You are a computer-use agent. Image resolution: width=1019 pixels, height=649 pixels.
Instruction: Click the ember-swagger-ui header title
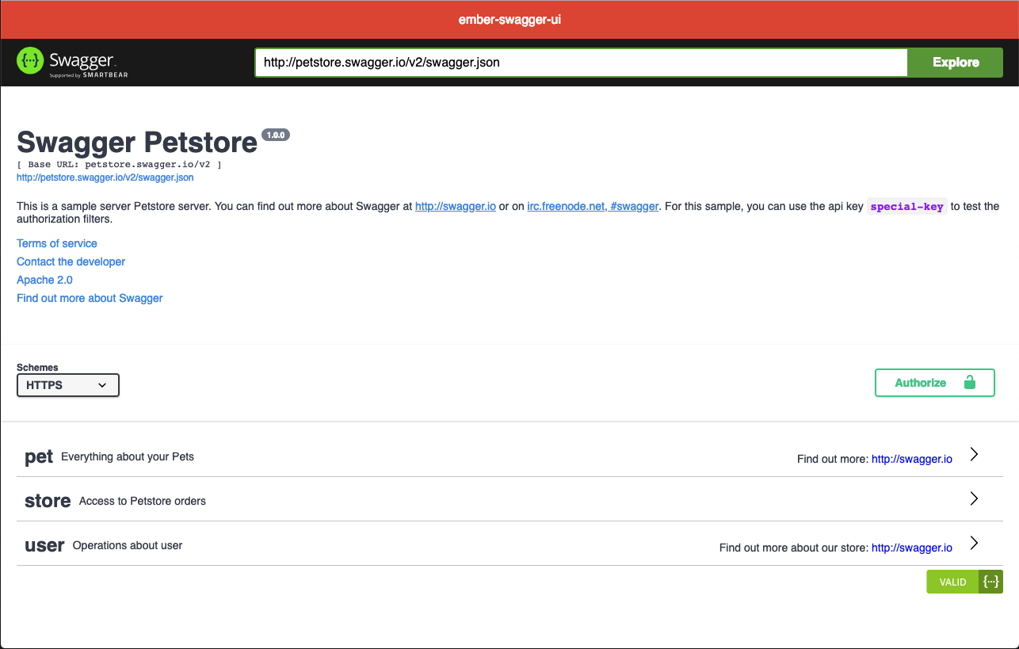pyautogui.click(x=509, y=20)
